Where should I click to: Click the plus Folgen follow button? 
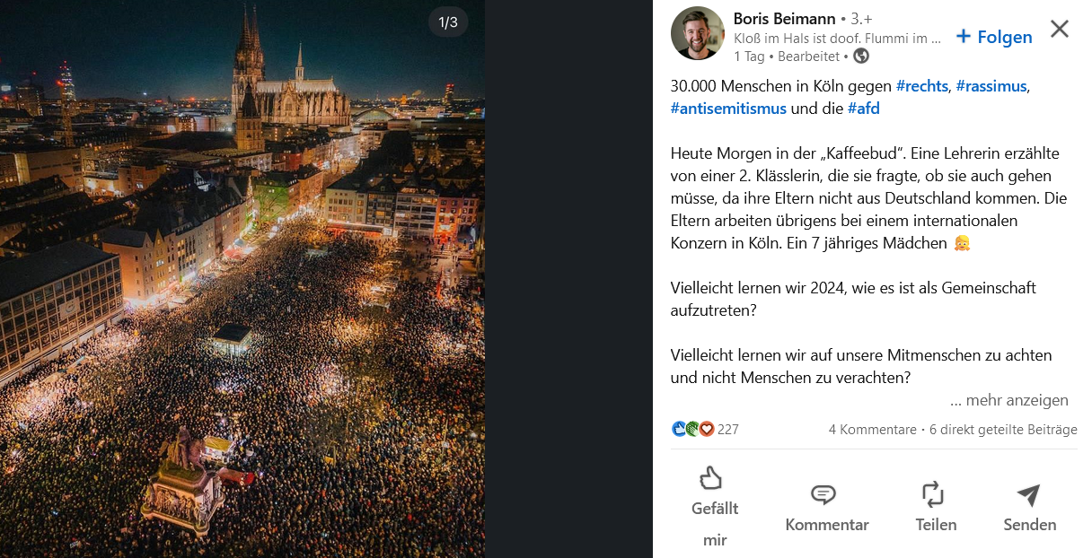(994, 37)
